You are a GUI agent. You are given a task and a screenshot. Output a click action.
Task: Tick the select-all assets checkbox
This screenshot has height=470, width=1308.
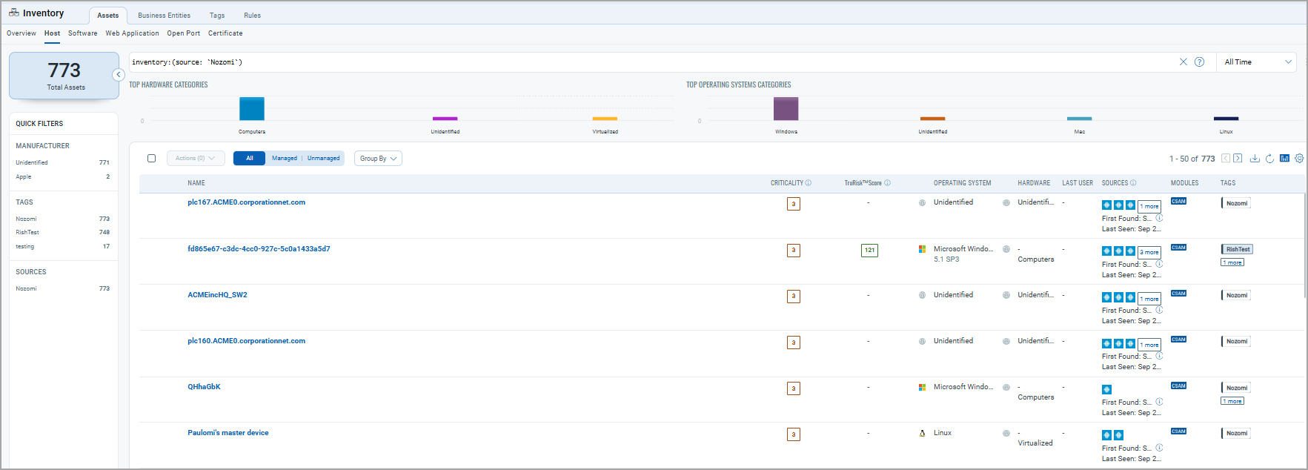point(152,159)
